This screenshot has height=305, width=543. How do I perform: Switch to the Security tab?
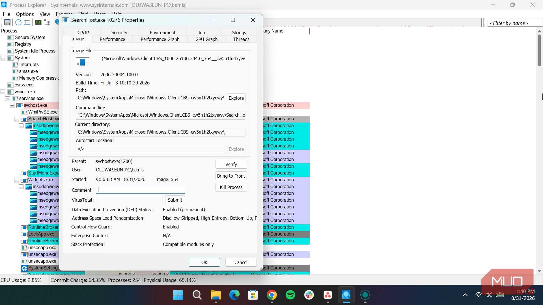click(x=119, y=32)
